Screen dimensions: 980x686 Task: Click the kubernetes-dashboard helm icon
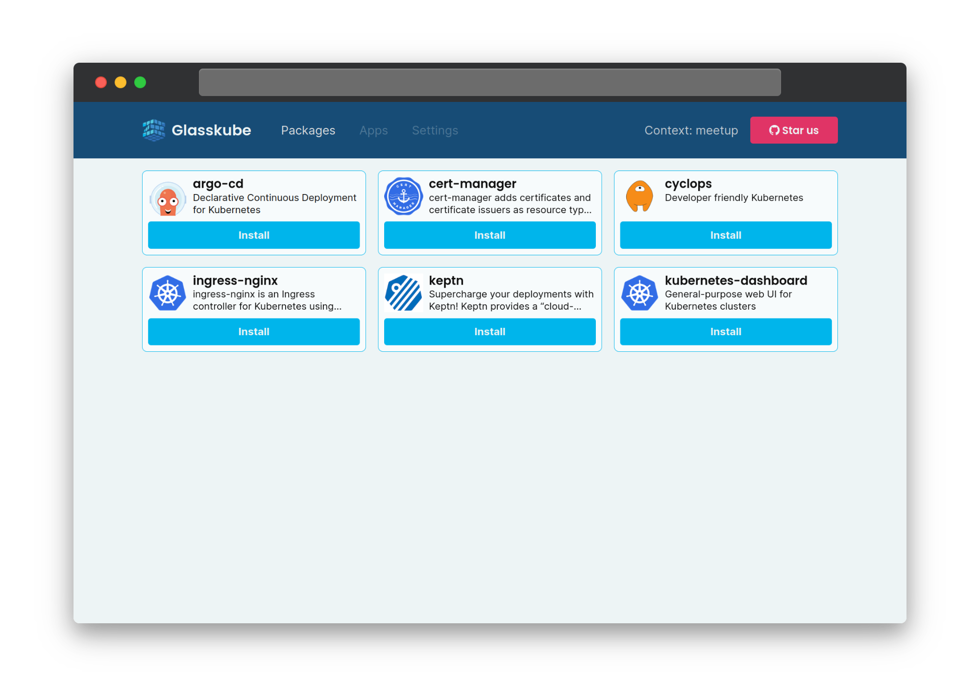click(x=639, y=293)
